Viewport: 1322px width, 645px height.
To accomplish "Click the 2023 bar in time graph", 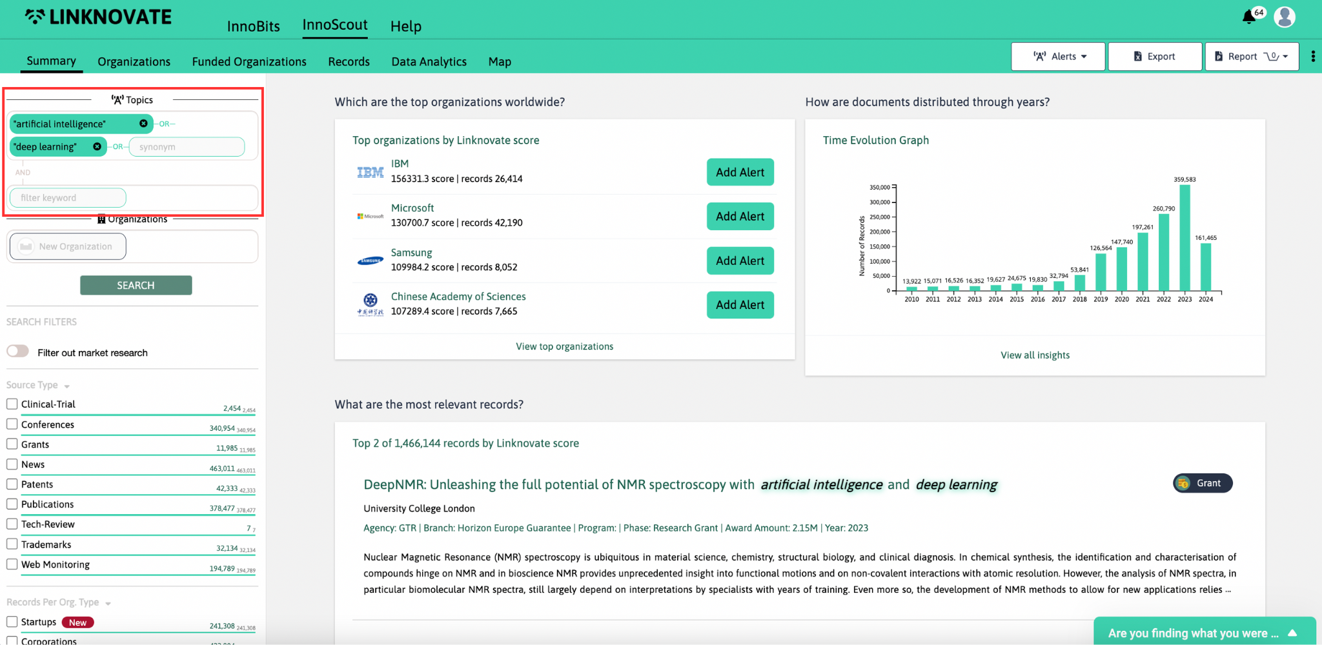I will (1185, 238).
